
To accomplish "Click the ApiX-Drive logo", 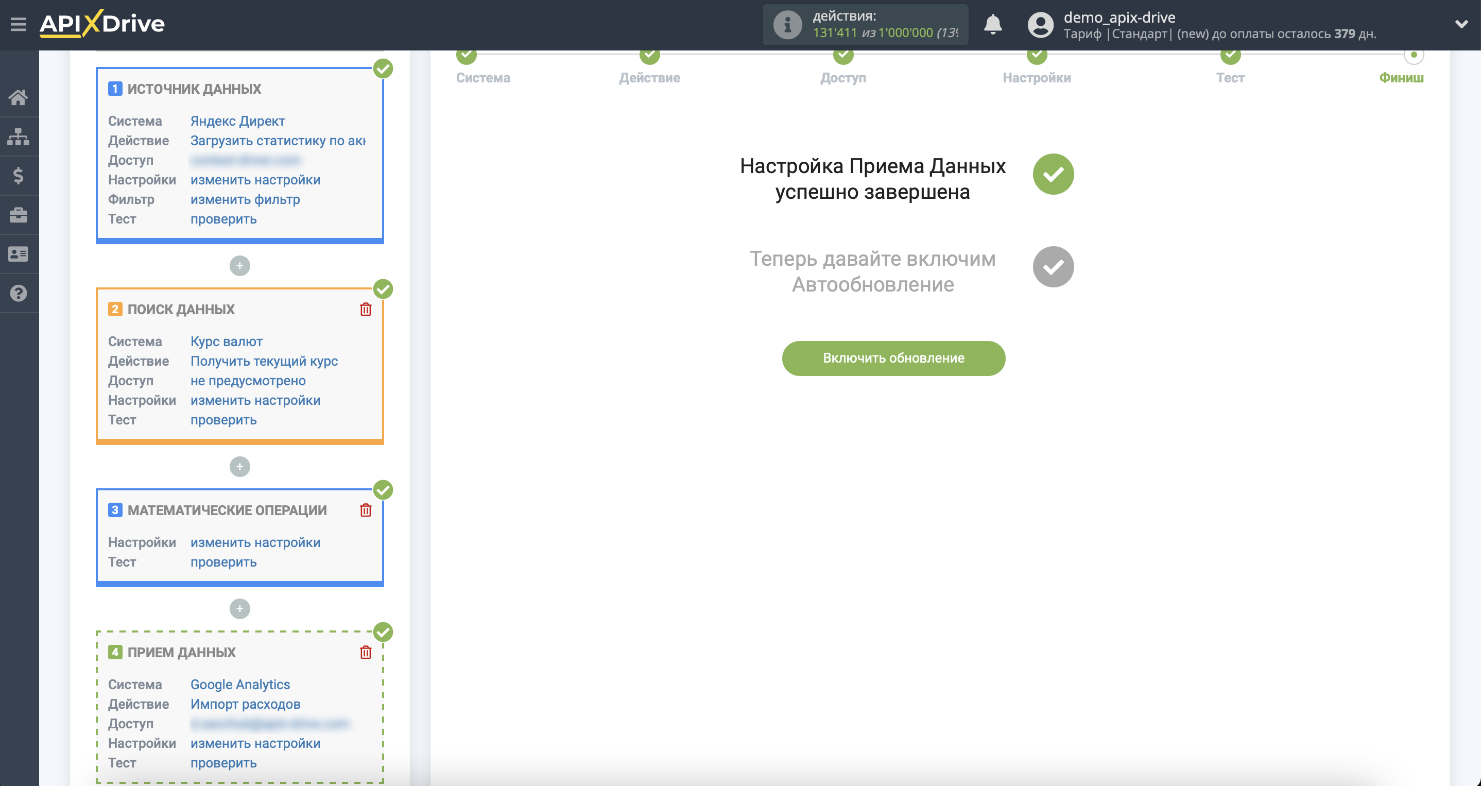I will click(102, 24).
